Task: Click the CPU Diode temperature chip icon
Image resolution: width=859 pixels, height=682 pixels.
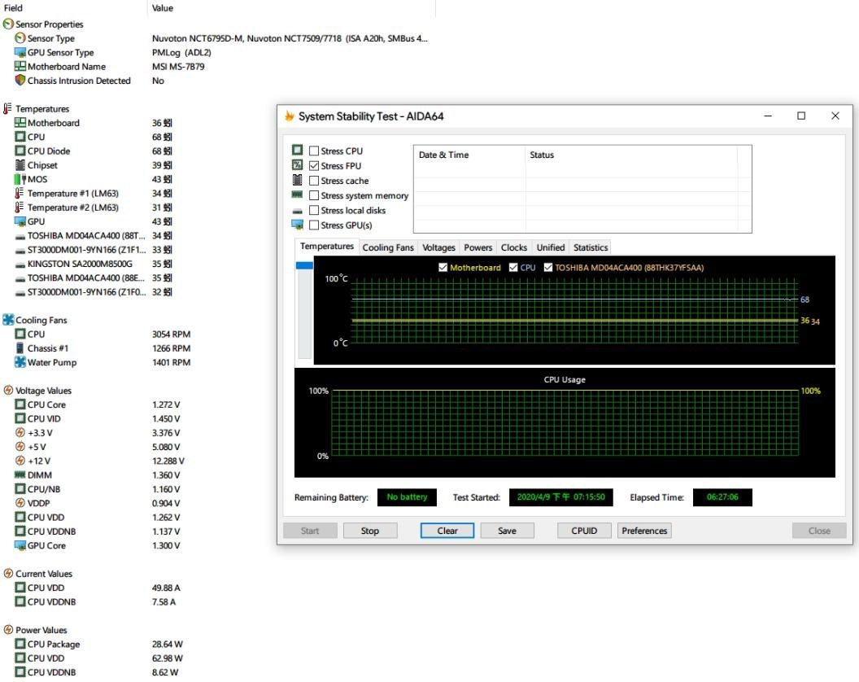Action: coord(20,151)
